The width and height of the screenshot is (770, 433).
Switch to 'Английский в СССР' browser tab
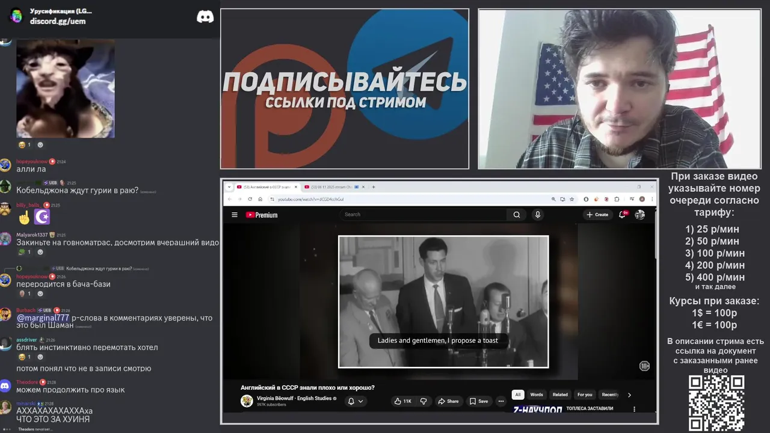pos(266,187)
